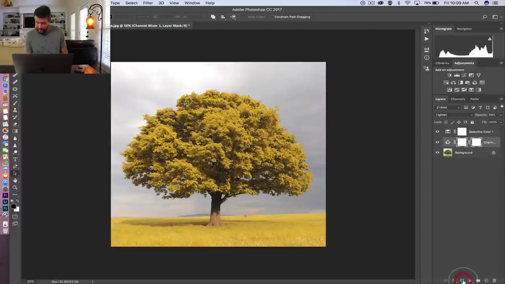505x284 pixels.
Task: Open the Kind layer filter dropdown
Action: coord(448,108)
